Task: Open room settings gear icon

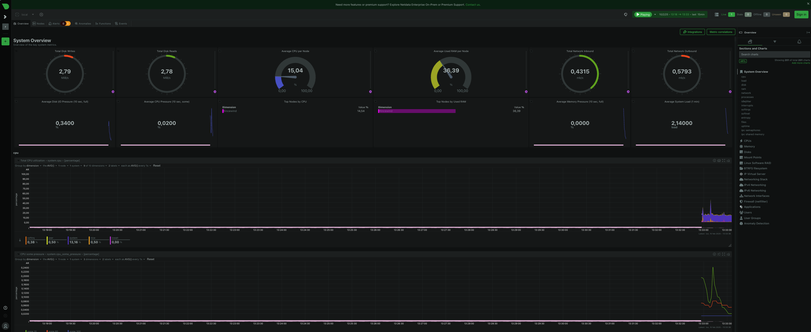Action: (41, 15)
